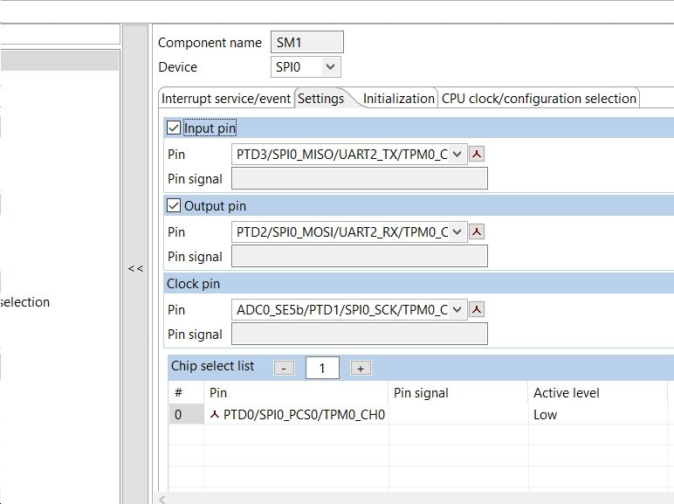
Task: Click pin icon next to Clock pin dropdown
Action: 478,310
